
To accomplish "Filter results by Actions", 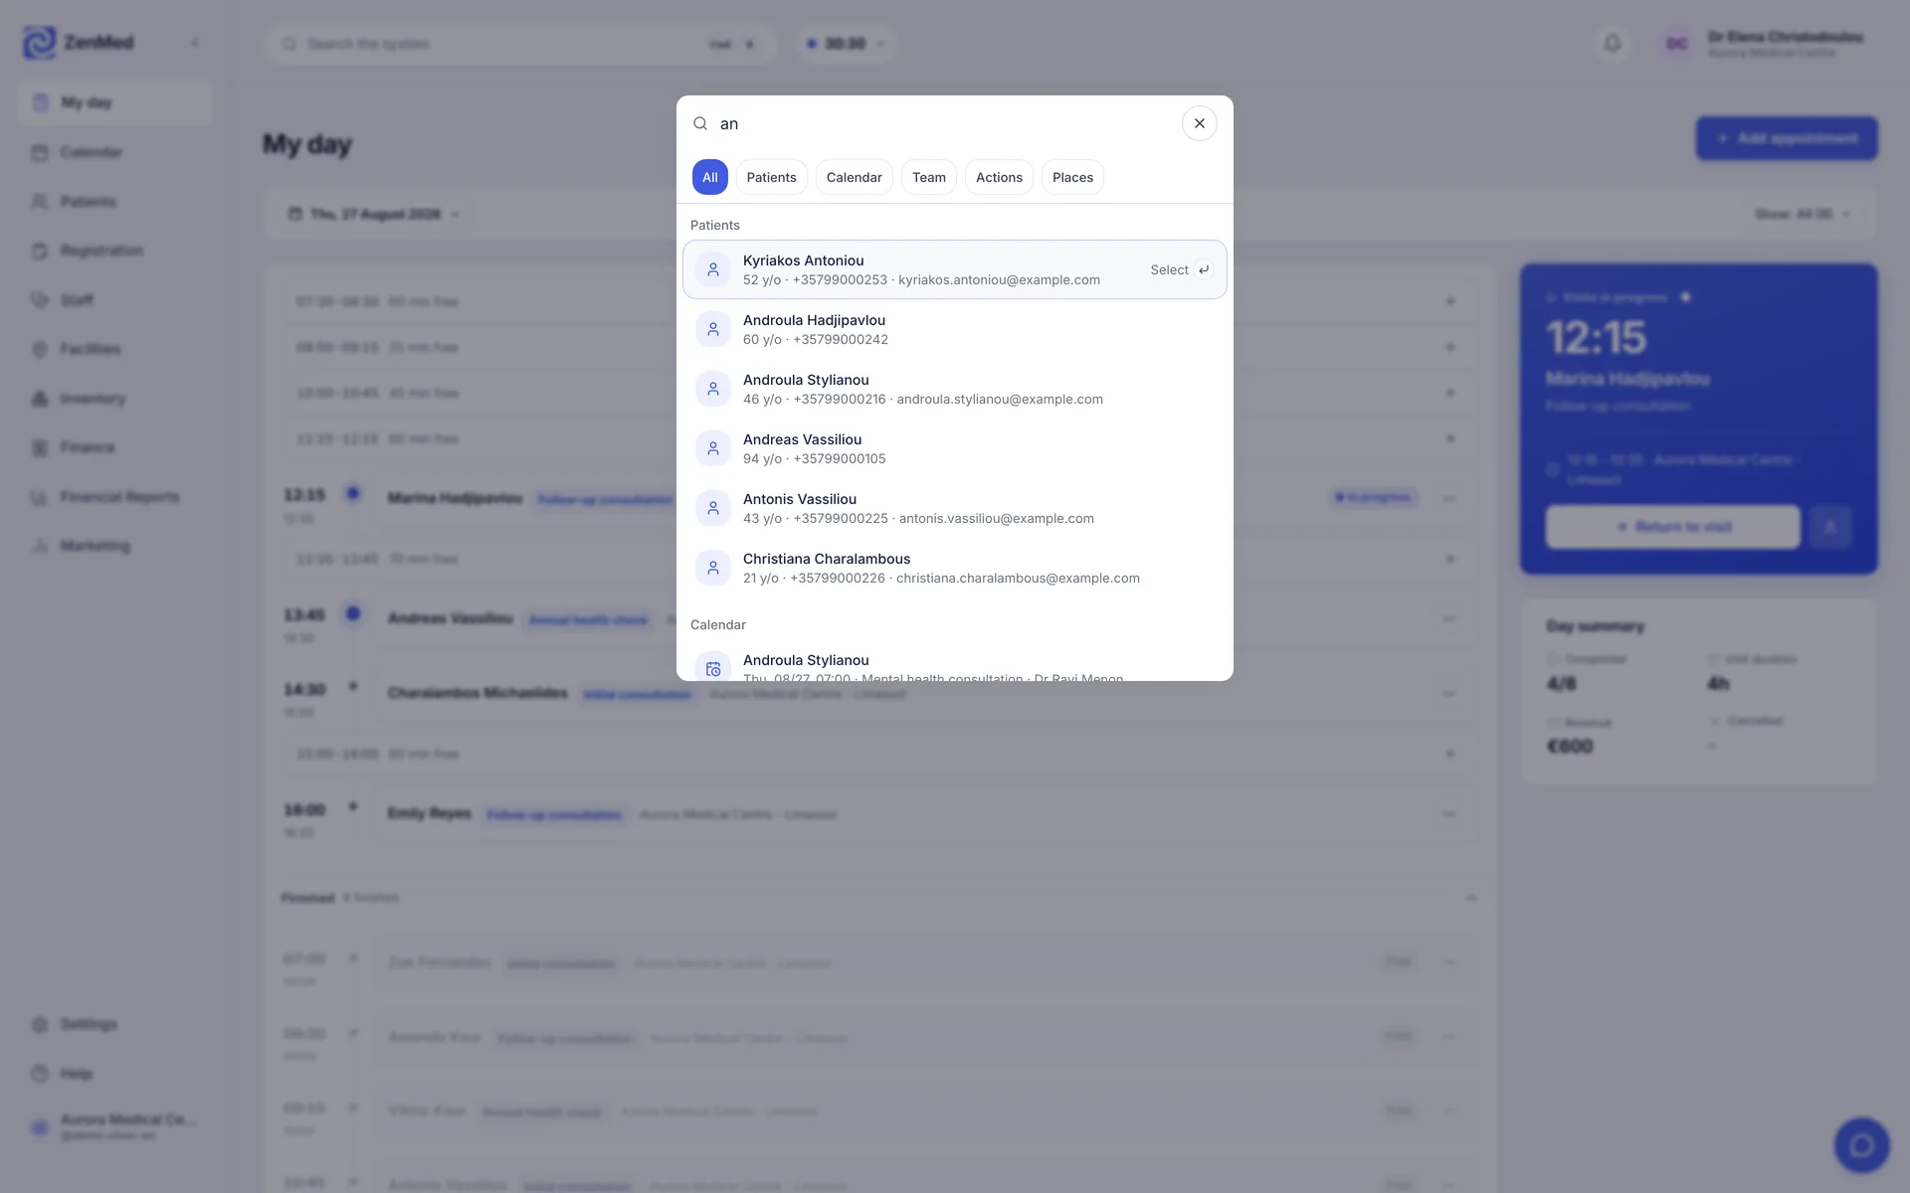I will coord(999,177).
